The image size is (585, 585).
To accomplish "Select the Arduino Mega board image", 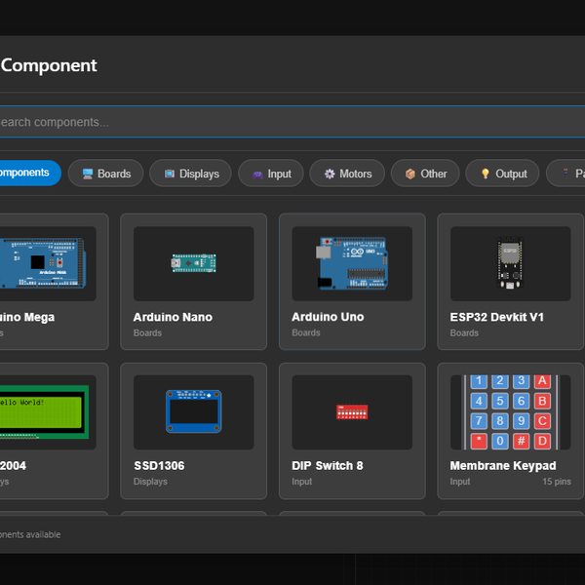I will 42,263.
